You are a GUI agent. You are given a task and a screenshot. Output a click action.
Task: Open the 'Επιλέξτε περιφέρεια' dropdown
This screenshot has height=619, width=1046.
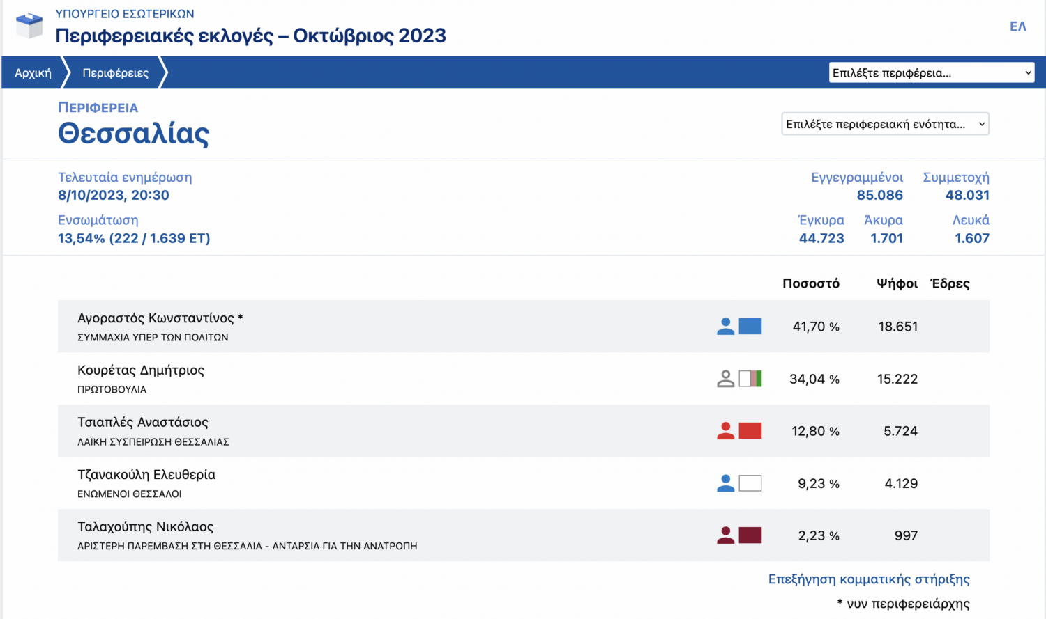pos(931,72)
